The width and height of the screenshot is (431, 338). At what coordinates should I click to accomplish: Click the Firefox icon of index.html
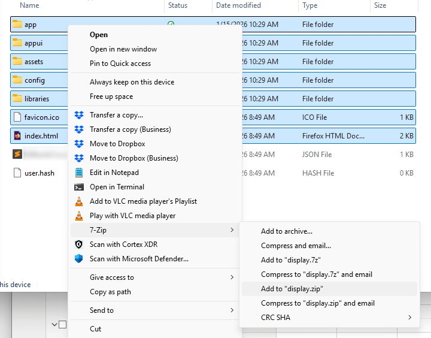pos(17,136)
